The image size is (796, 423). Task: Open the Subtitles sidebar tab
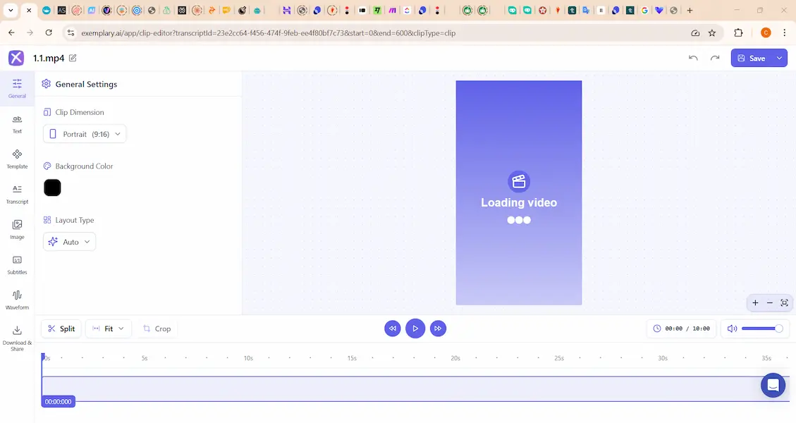point(17,264)
